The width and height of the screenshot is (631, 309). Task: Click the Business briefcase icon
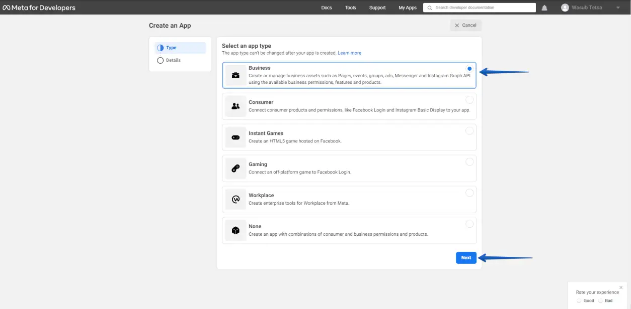[235, 75]
